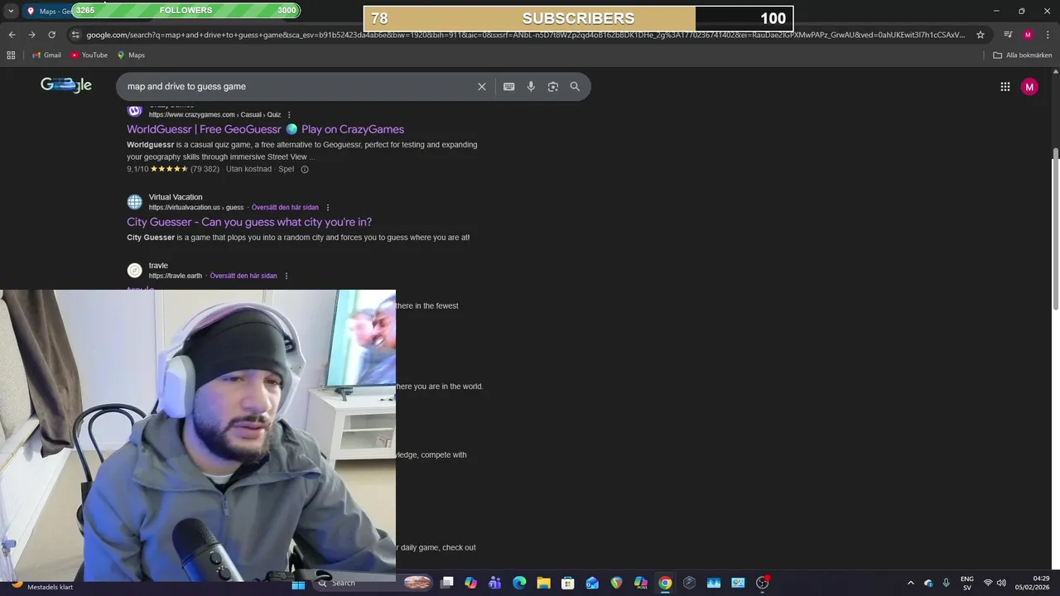Open the Alla bokmärken folder
The image size is (1060, 596).
click(1023, 55)
